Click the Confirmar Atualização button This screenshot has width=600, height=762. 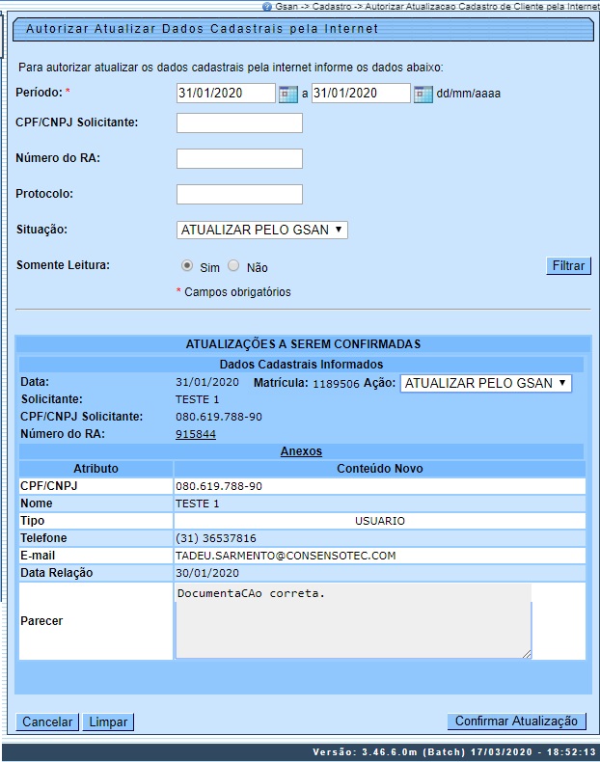(516, 721)
